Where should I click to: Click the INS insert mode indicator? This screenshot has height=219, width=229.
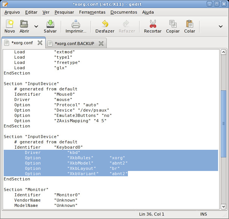pos(204,214)
